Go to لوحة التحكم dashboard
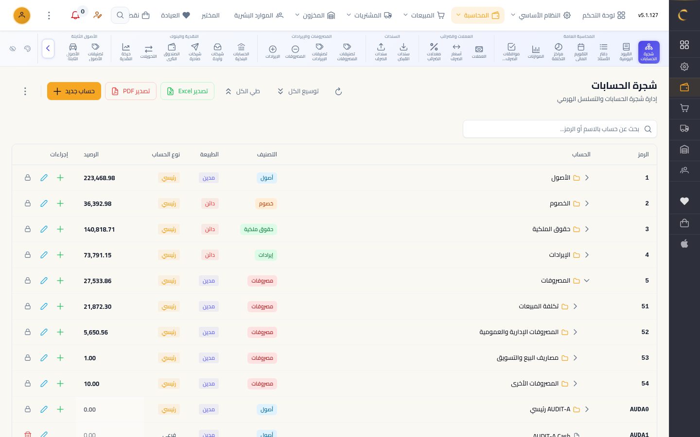The height and width of the screenshot is (437, 700). [604, 16]
